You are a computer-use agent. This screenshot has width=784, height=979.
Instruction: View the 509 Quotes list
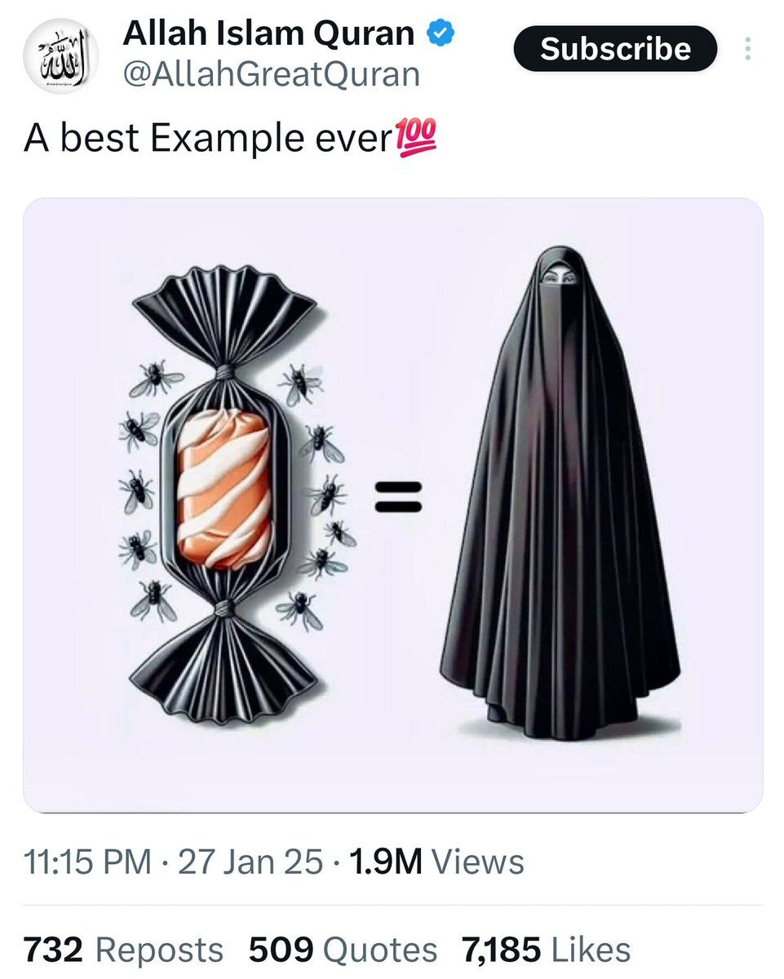click(343, 950)
